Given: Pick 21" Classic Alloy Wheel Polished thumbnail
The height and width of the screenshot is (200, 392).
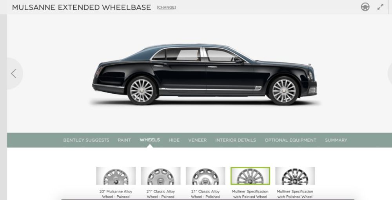Looking at the screenshot, I should point(205,176).
